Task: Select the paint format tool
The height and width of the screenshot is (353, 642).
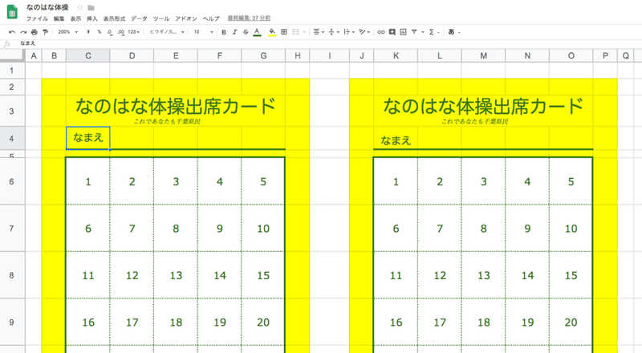Action: (x=46, y=32)
